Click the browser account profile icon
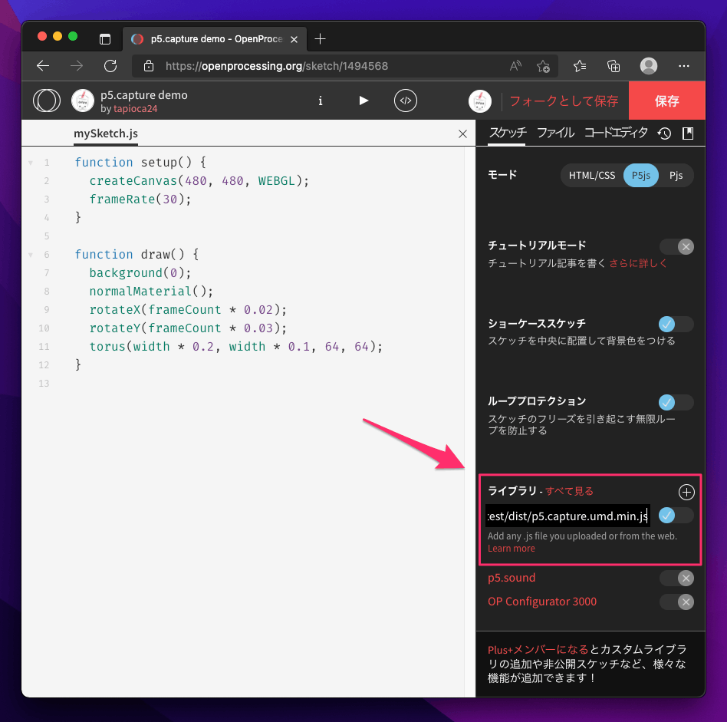This screenshot has width=727, height=722. coord(649,66)
